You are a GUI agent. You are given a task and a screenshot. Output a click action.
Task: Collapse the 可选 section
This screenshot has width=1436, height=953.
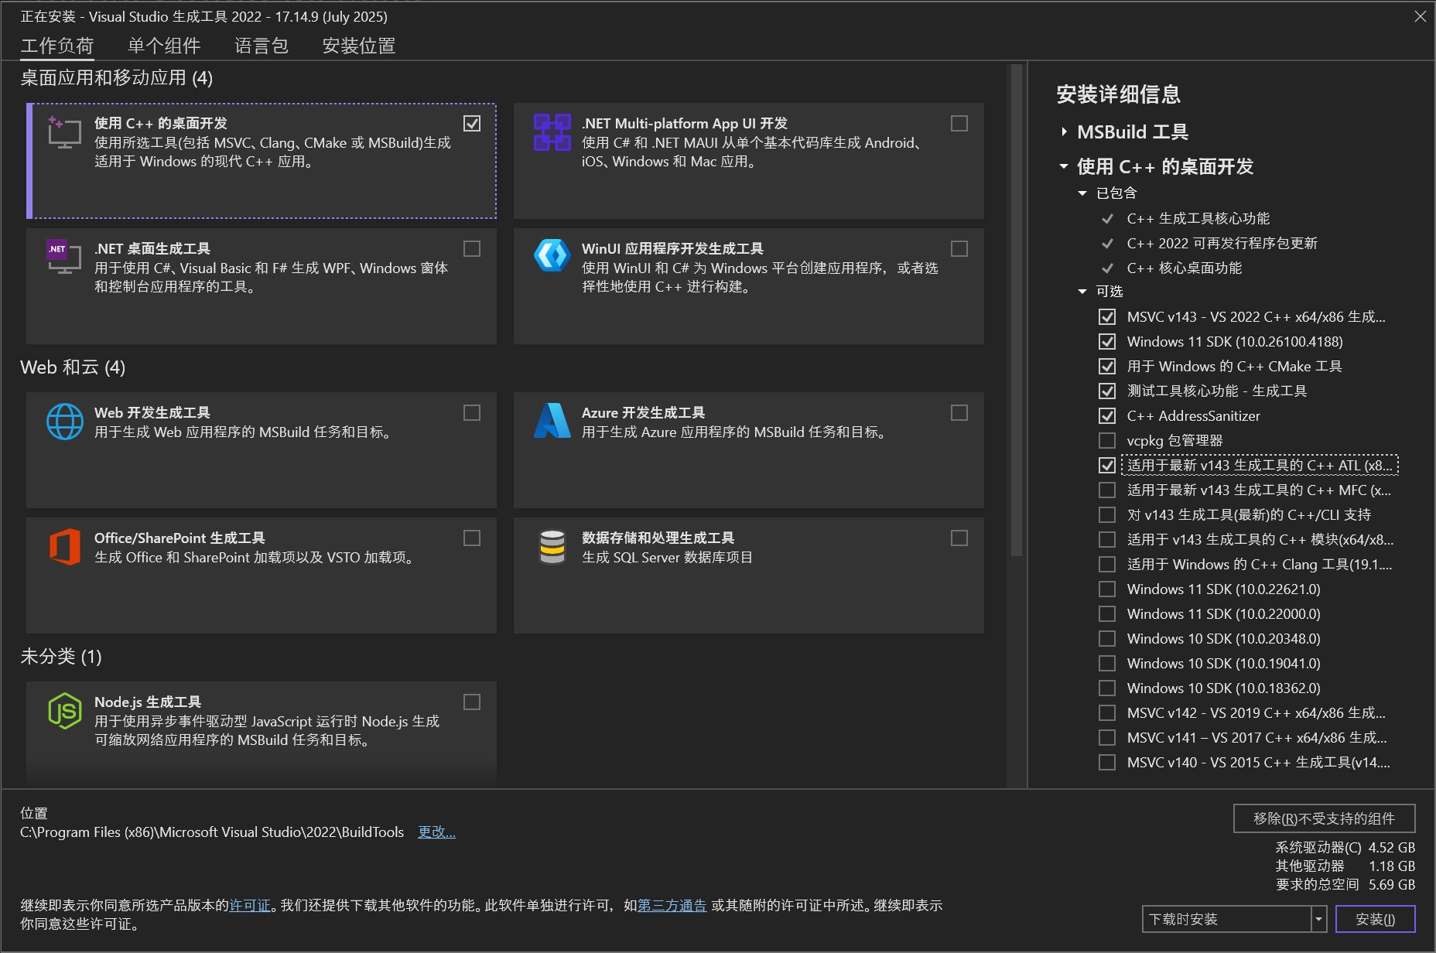[x=1082, y=292]
